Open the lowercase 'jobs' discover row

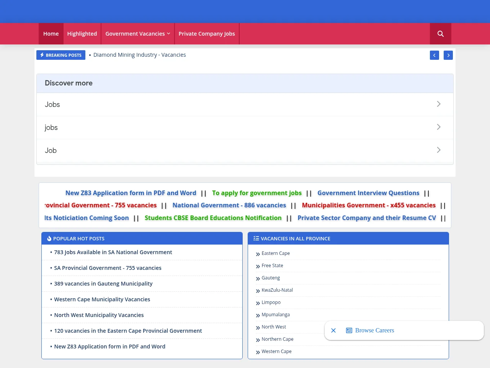coord(245,127)
